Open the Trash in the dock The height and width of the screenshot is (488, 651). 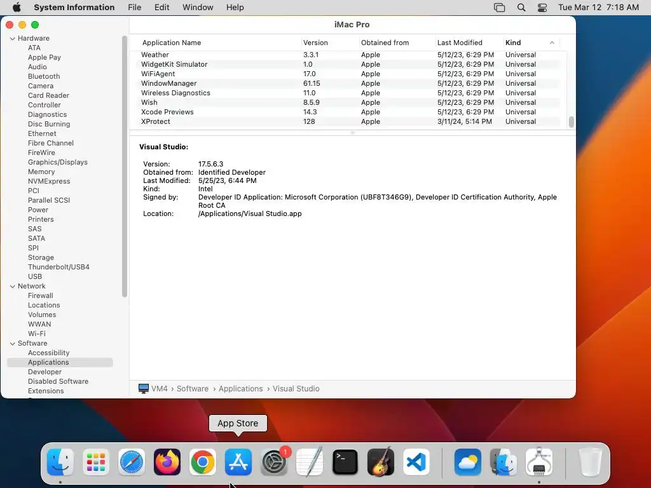coord(591,462)
